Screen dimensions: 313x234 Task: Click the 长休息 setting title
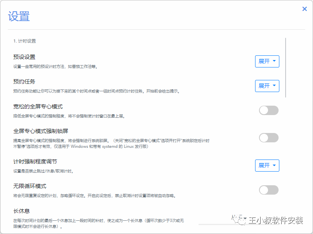(22, 211)
